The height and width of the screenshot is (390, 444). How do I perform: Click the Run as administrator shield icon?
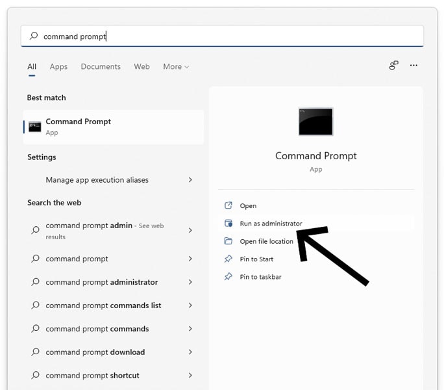coord(228,223)
